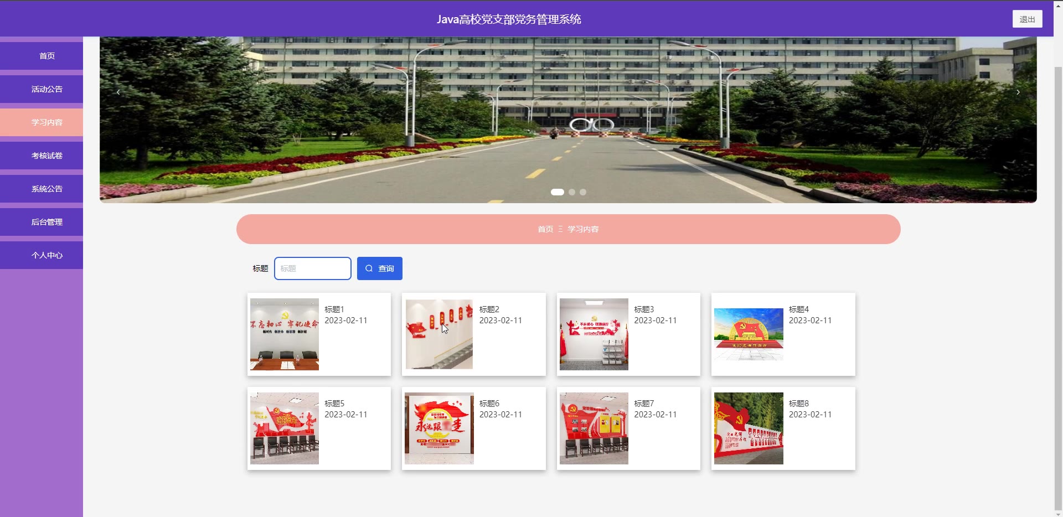Click the 标题4 title text

pos(799,309)
